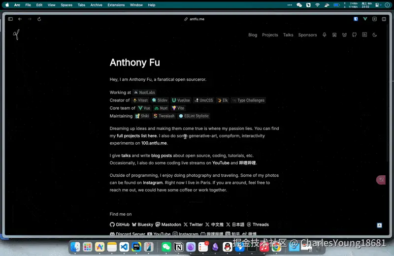The height and width of the screenshot is (256, 394).
Task: Open RSS feed icon in nav
Action: (x=364, y=35)
